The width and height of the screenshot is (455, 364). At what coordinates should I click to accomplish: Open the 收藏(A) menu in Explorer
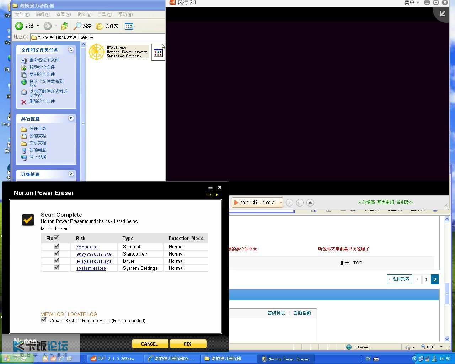(84, 14)
